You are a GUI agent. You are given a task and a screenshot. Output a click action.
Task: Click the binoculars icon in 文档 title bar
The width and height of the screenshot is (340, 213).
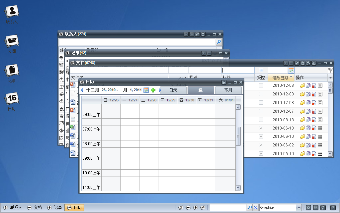(x=314, y=63)
